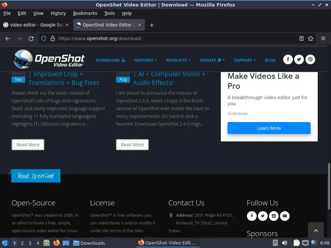Click the Make Videos Like a Pro headline
The height and width of the screenshot is (248, 331).
pyautogui.click(x=263, y=81)
